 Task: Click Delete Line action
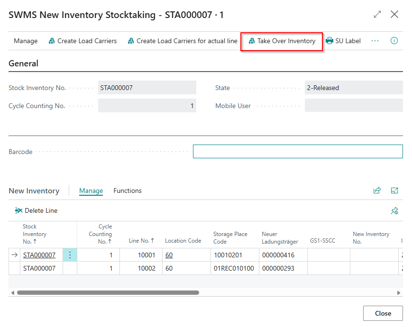point(36,210)
